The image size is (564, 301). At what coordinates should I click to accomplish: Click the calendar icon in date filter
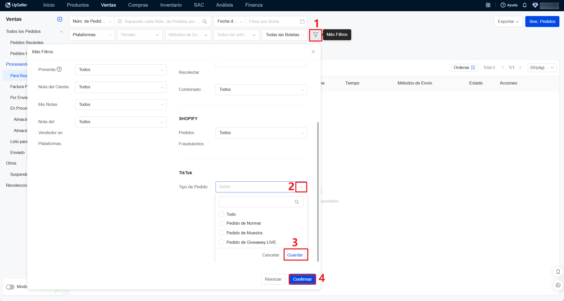point(302,21)
